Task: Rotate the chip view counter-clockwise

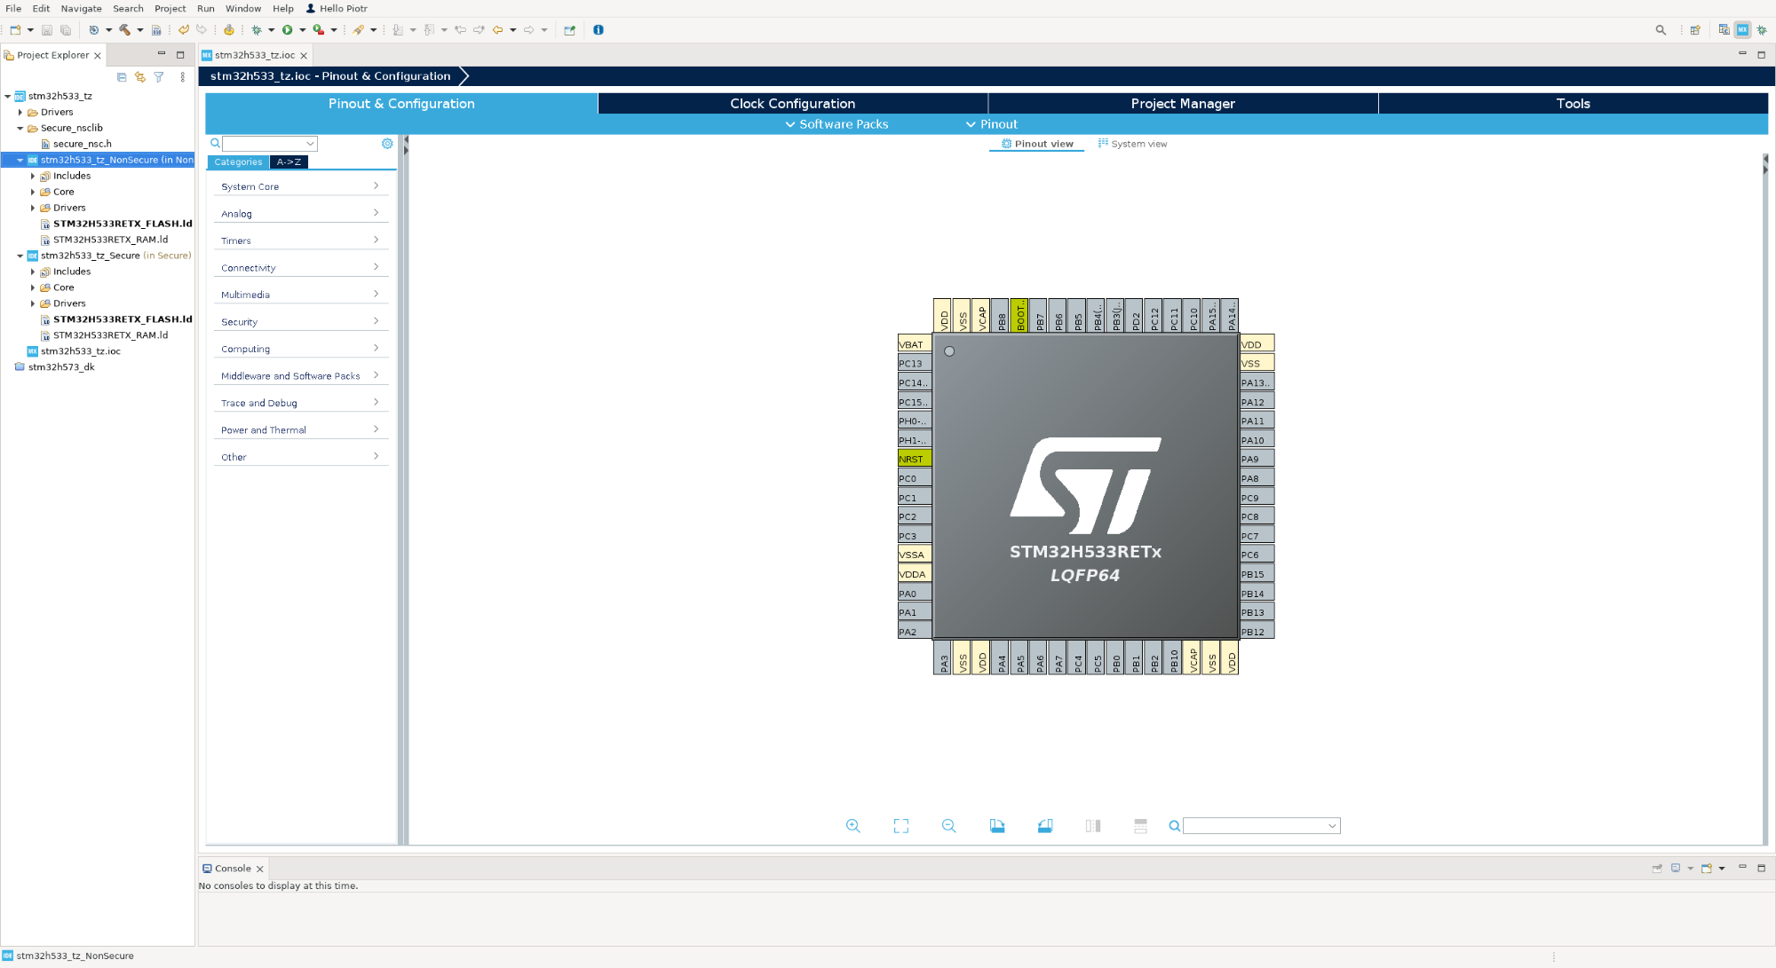Action: 1045,826
